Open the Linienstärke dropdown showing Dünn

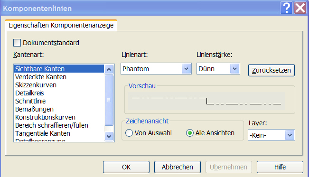218,69
